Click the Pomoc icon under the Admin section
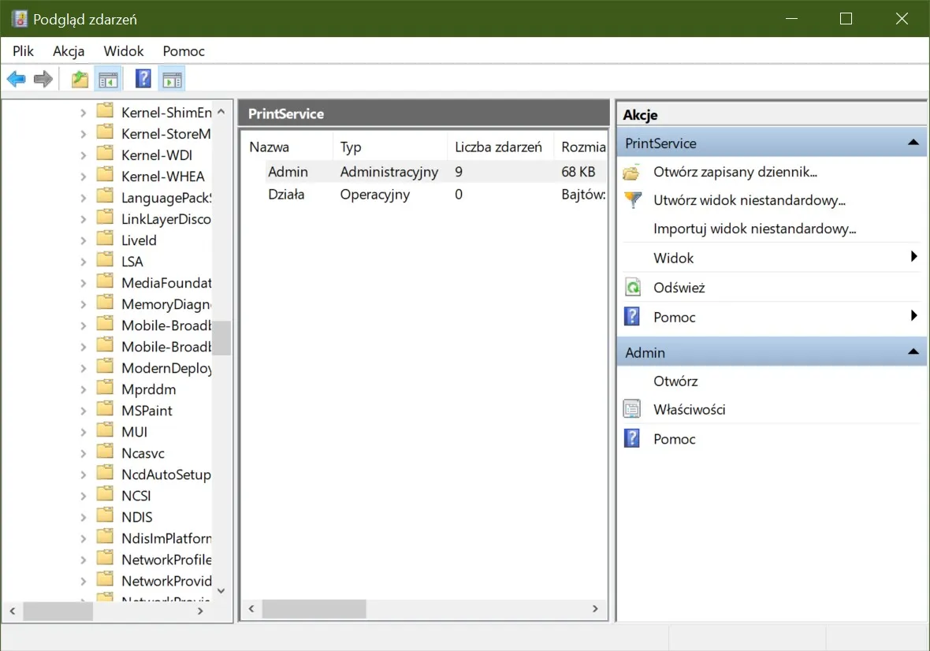 (x=633, y=439)
